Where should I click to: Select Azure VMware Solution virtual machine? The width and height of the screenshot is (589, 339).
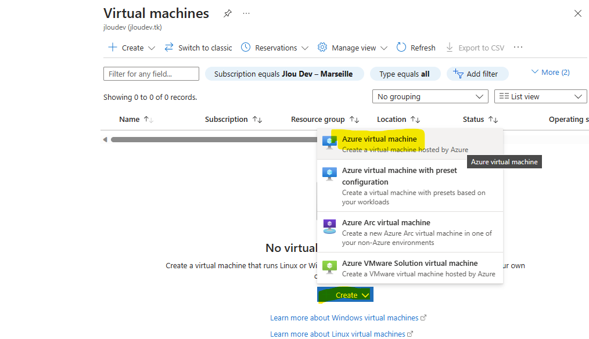[410, 268]
